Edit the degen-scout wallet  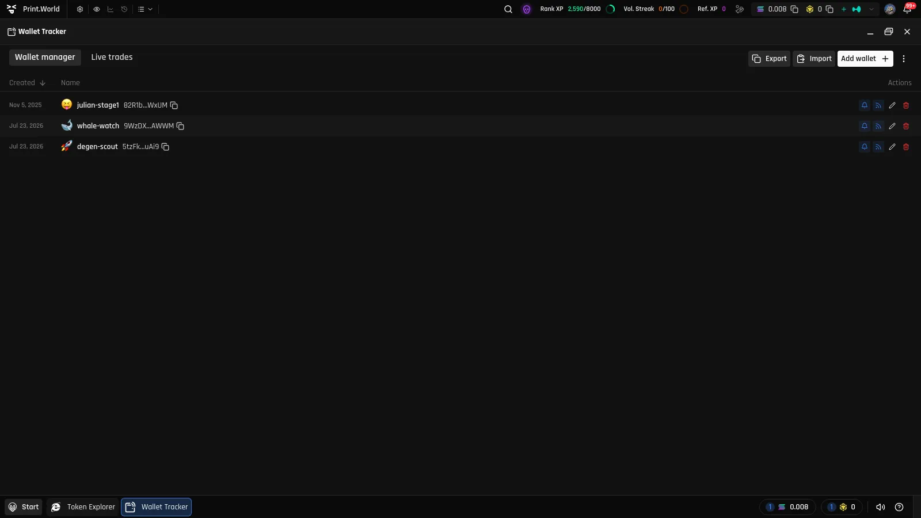tap(892, 147)
